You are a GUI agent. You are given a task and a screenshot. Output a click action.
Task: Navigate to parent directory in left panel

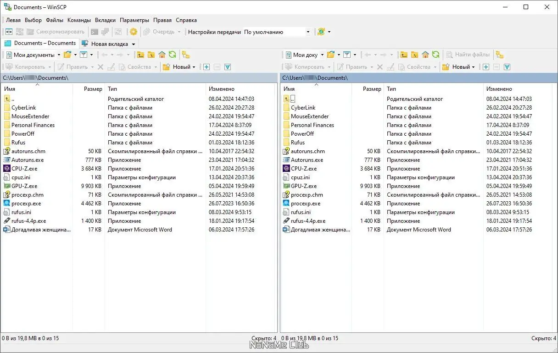pyautogui.click(x=140, y=55)
